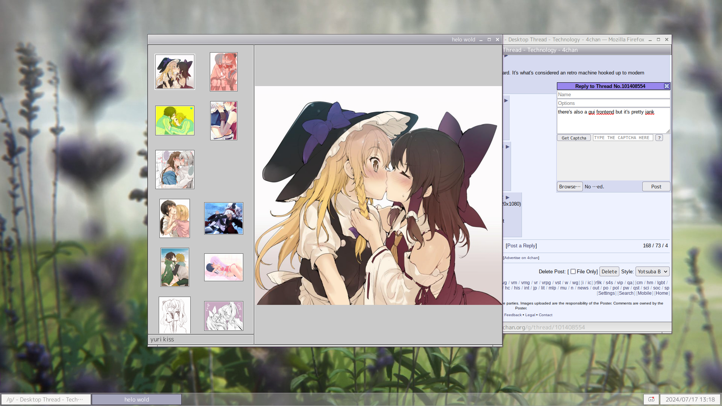722x406 pixels.
Task: Click the '168 / 73 / 4' thread stats
Action: (x=655, y=246)
